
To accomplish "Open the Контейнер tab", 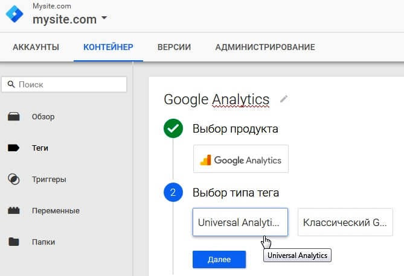I will coord(108,47).
